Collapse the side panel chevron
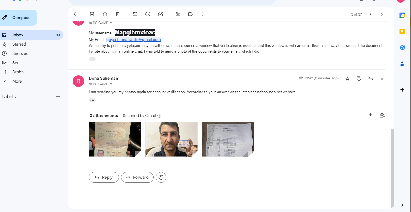 click(402, 205)
